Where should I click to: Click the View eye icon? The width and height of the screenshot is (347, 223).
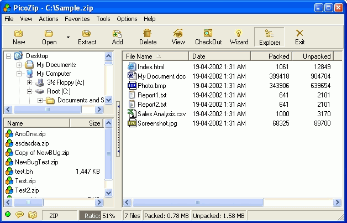[178, 33]
